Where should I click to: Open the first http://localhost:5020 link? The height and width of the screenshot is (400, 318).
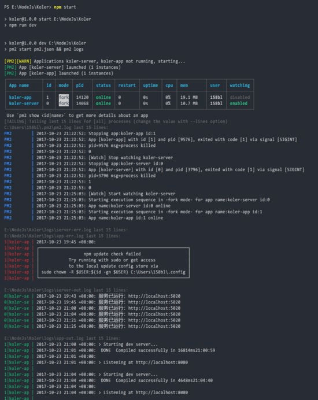[154, 296]
